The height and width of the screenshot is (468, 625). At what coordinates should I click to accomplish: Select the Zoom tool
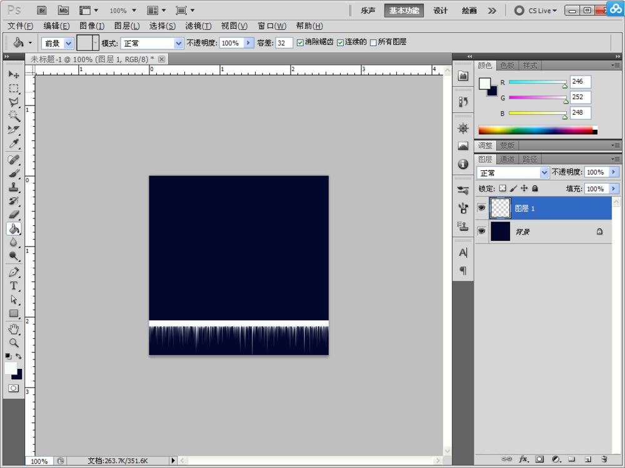14,343
